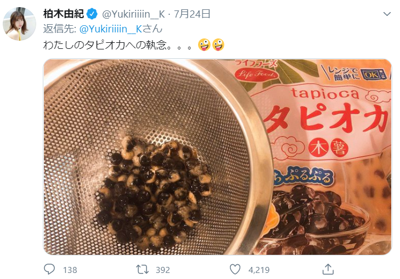Screen dimensions: 400x279
Task: Click the reply speech bubble icon
Action: (x=49, y=269)
